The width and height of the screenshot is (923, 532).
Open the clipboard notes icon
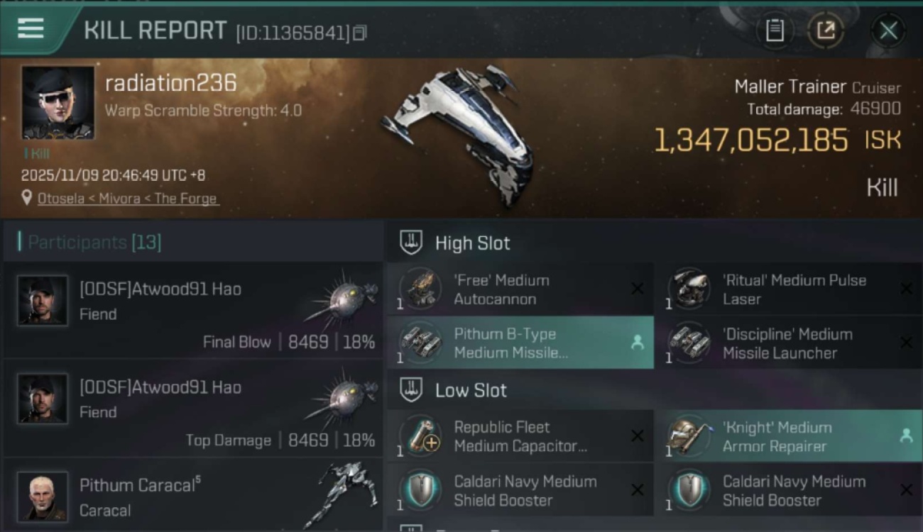pos(775,31)
